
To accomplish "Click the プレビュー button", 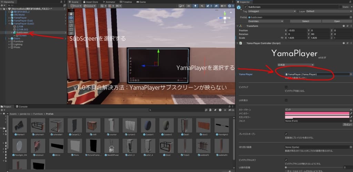I will tap(347, 125).
